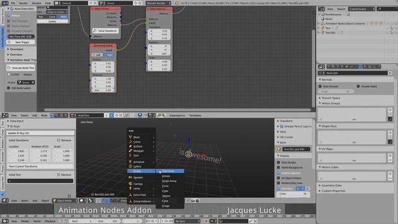Viewport: 398px width, 224px height.
Task: Enable the Tree Changed checkbox
Action: tap(9, 21)
